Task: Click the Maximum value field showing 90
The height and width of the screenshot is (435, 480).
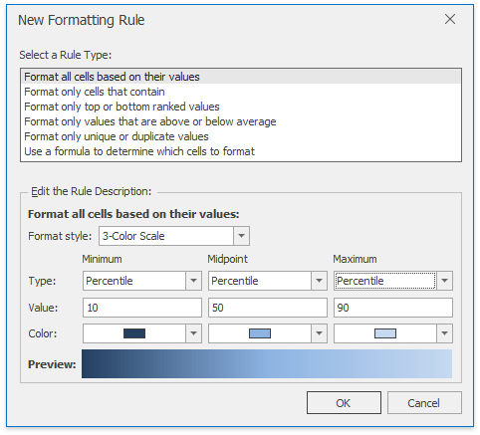Action: (393, 308)
